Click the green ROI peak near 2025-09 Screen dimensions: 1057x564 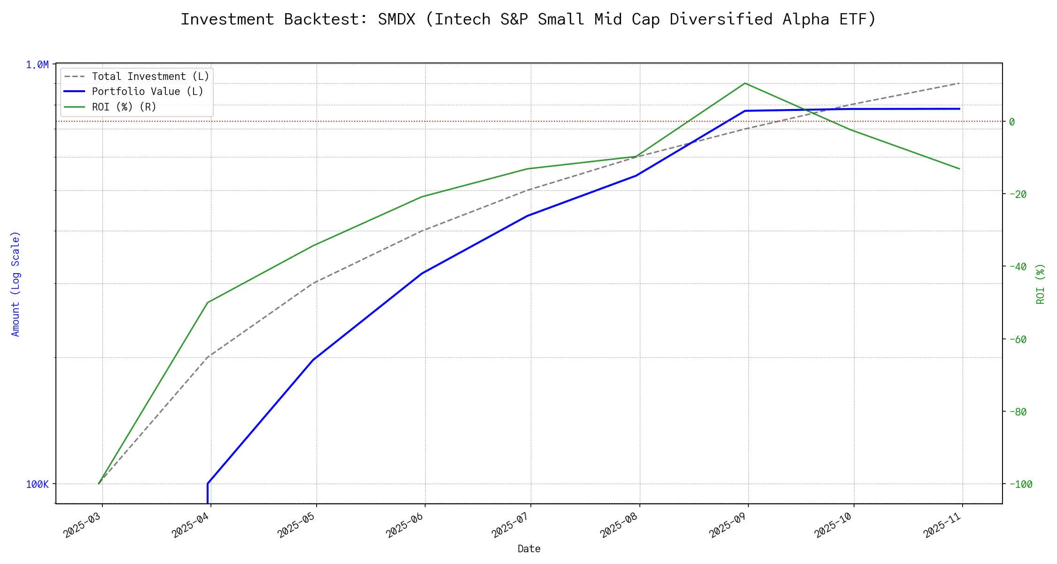click(x=745, y=84)
